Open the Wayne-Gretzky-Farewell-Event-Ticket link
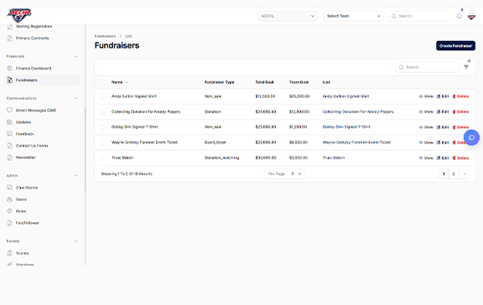 (x=356, y=142)
